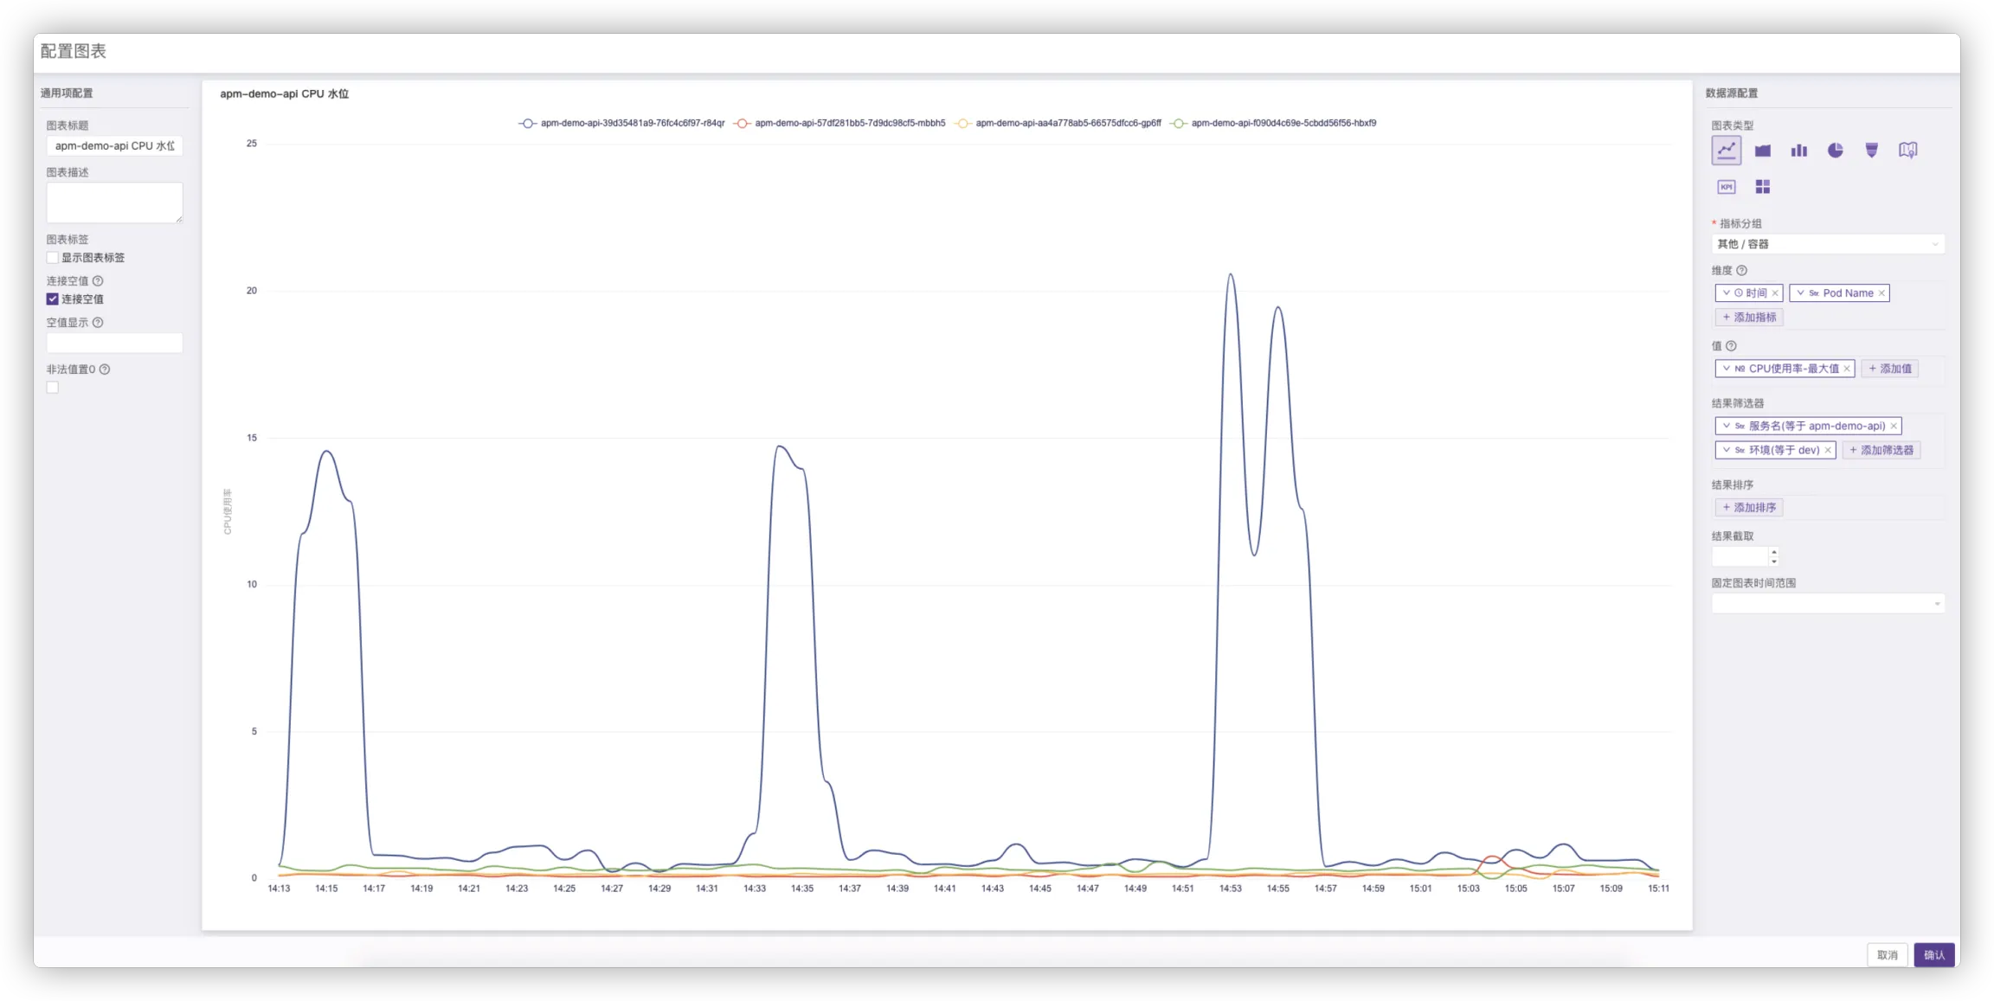Choose the bar chart type icon
Screen dimensions: 1994x1001
1799,151
